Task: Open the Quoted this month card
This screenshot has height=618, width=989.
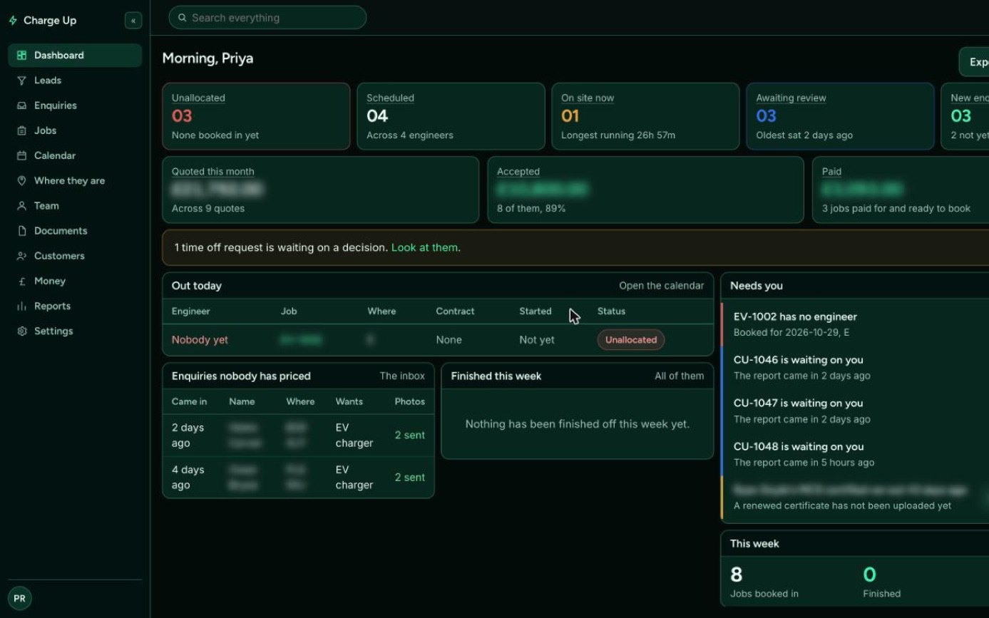Action: click(x=321, y=190)
